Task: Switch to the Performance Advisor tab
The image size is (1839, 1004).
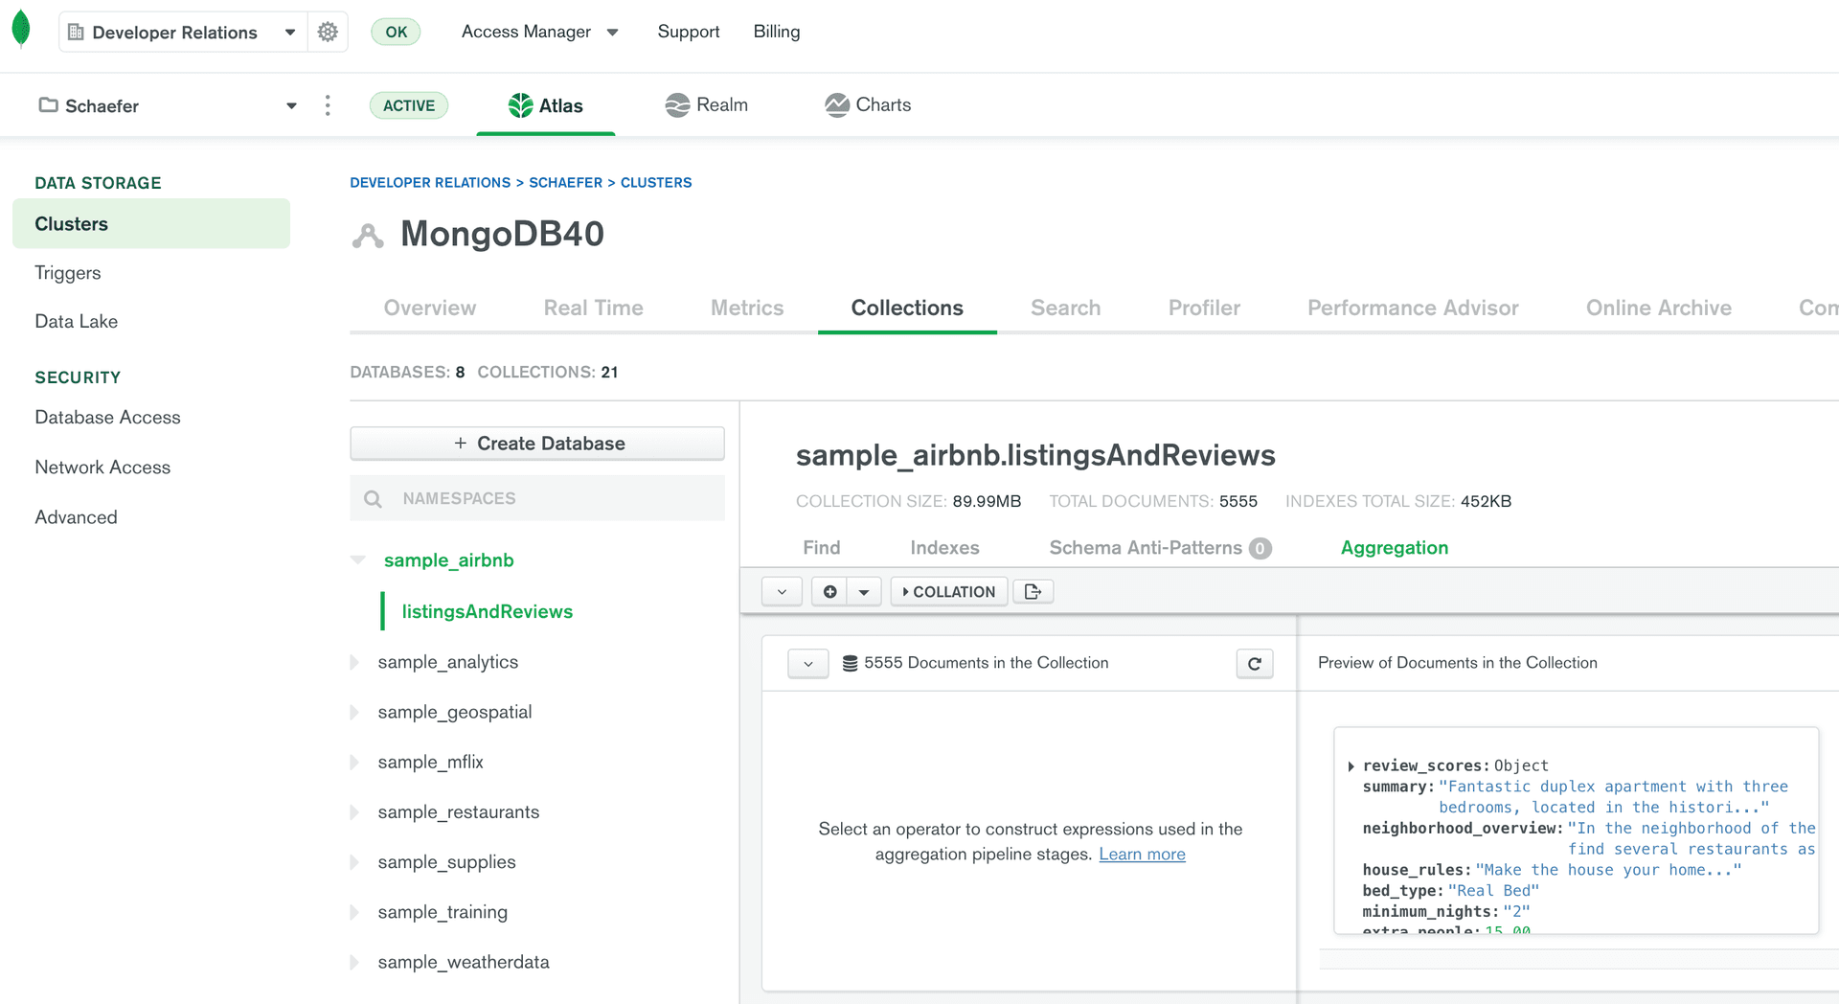Action: point(1412,308)
